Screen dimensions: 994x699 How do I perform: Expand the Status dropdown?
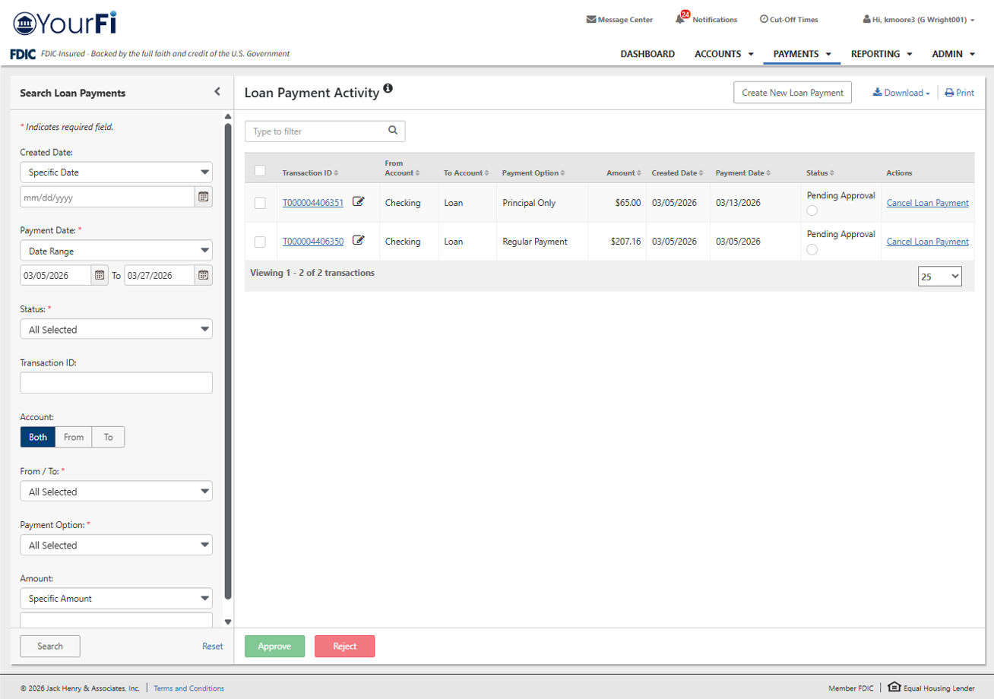coord(116,329)
